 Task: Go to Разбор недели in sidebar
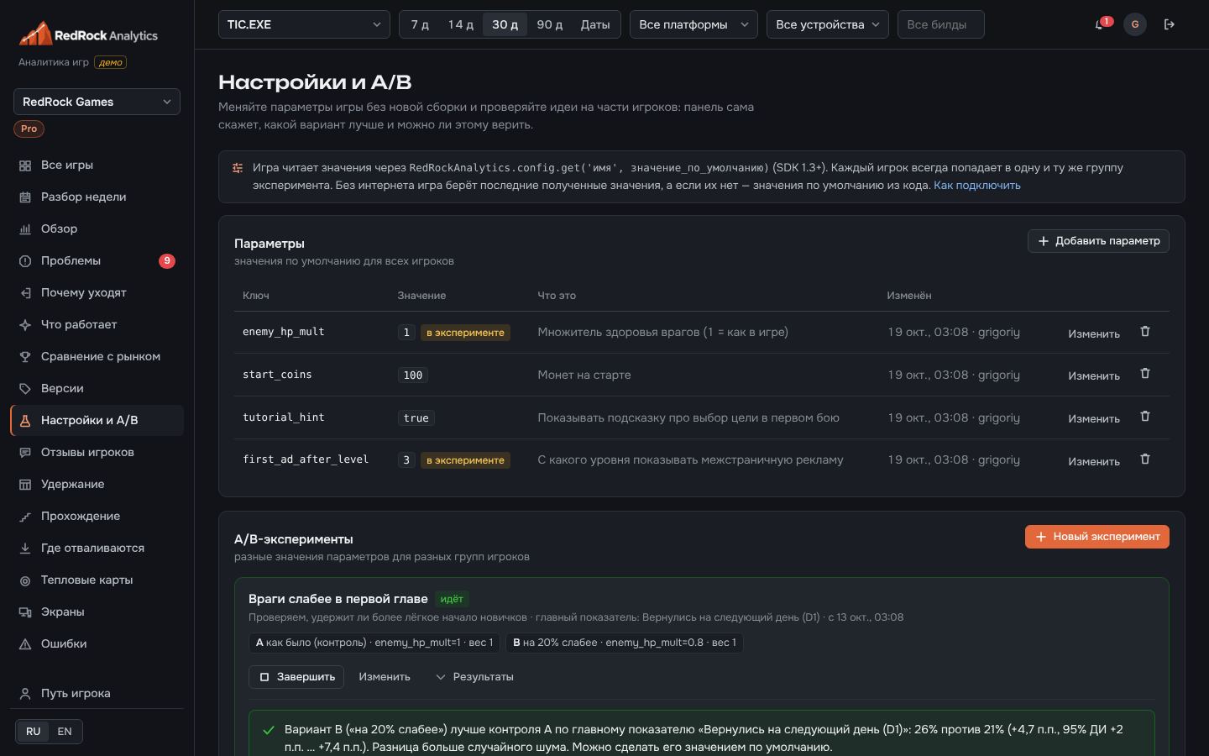click(x=97, y=197)
